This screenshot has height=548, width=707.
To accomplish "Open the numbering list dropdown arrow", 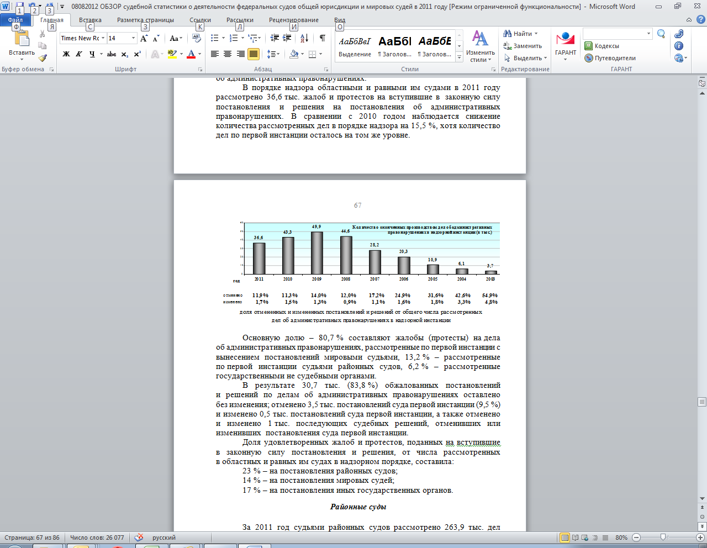I will click(x=242, y=38).
